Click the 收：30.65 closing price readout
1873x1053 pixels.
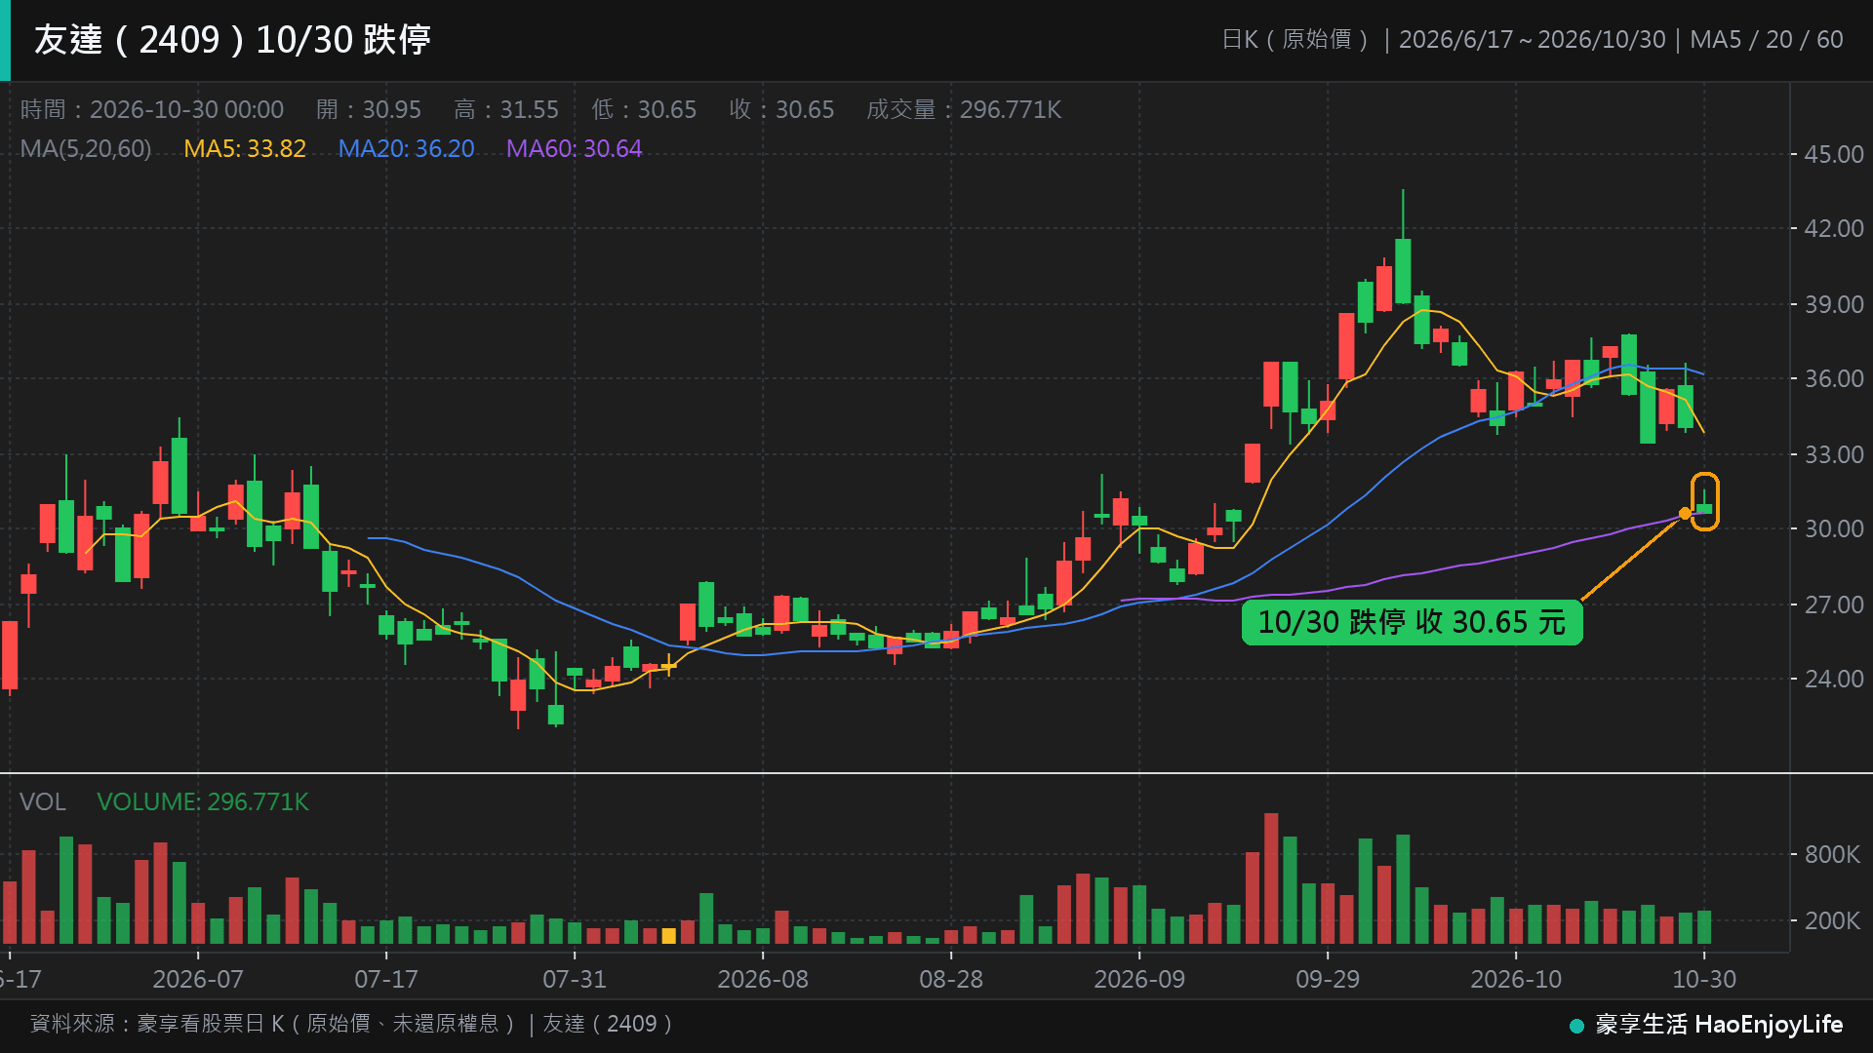pyautogui.click(x=781, y=109)
